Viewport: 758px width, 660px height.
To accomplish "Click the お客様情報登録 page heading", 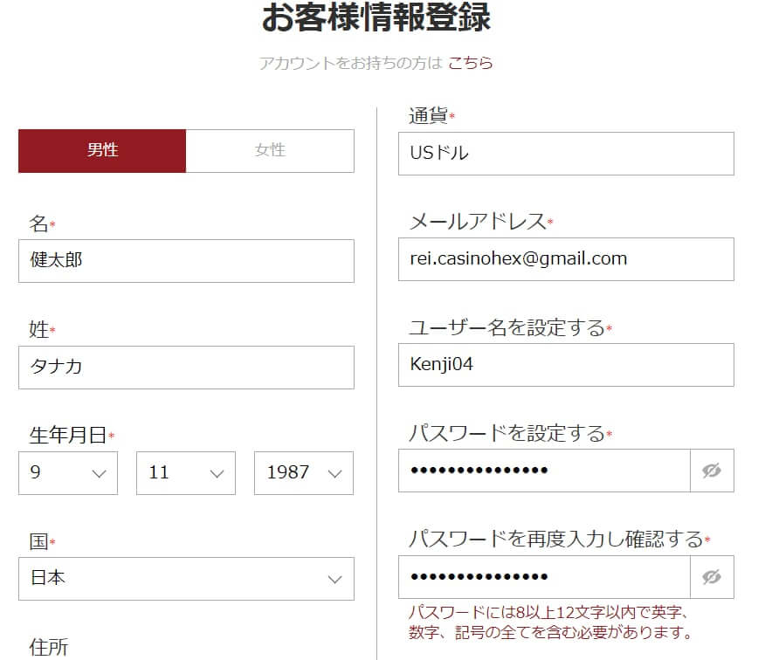I will (x=376, y=17).
